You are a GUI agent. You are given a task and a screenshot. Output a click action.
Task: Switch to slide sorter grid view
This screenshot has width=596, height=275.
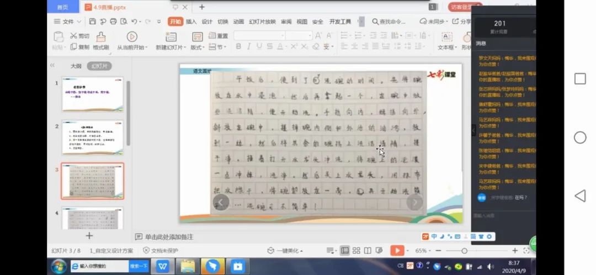point(356,250)
